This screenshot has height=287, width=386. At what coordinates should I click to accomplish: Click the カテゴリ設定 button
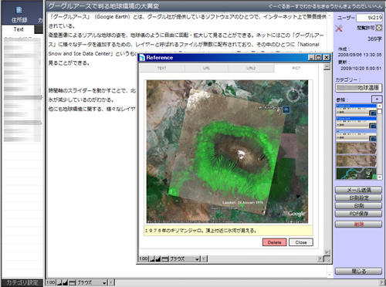22,282
